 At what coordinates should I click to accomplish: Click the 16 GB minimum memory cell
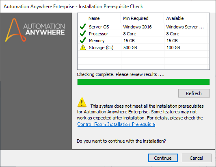point(129,41)
